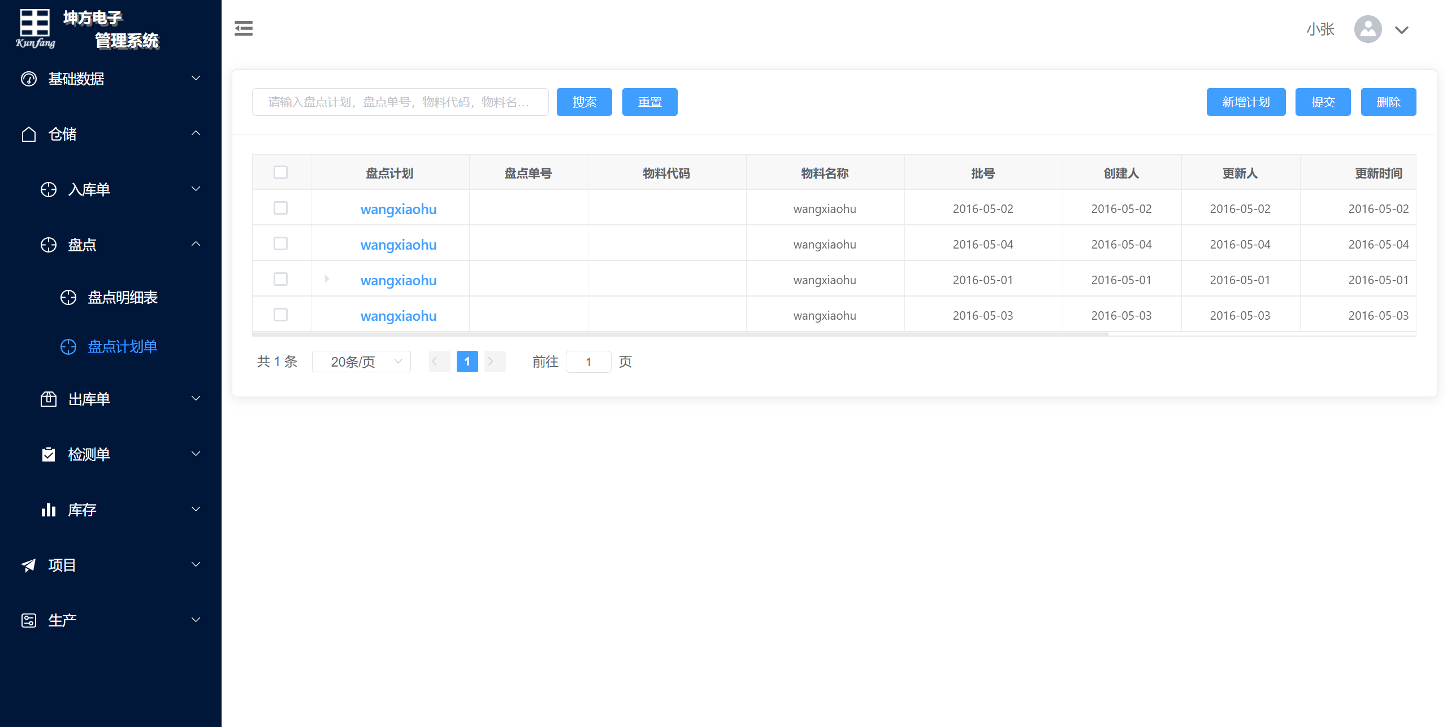Click the 提交 submit button
1447x727 pixels.
point(1323,102)
